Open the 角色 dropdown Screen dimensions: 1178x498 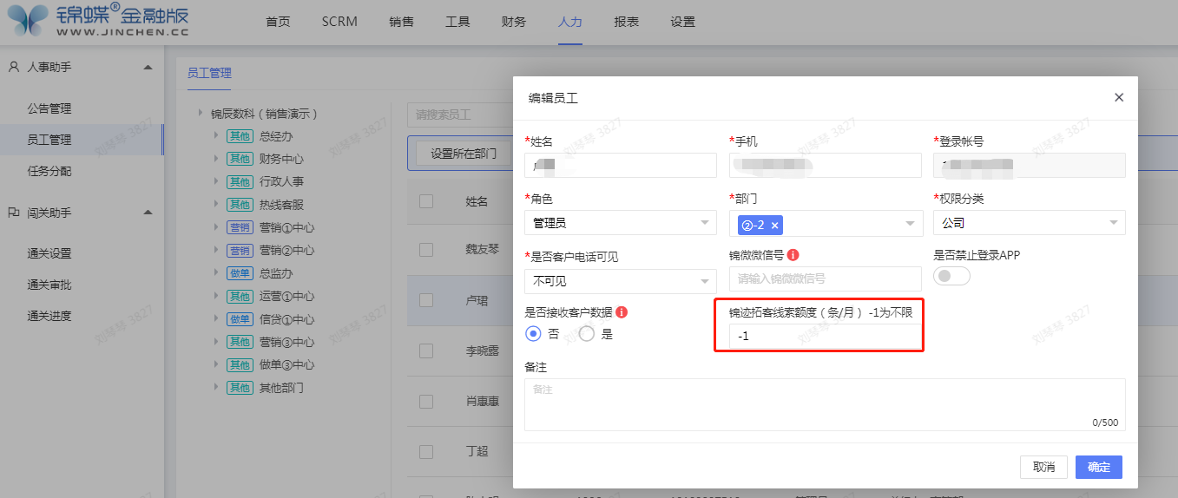pos(621,223)
